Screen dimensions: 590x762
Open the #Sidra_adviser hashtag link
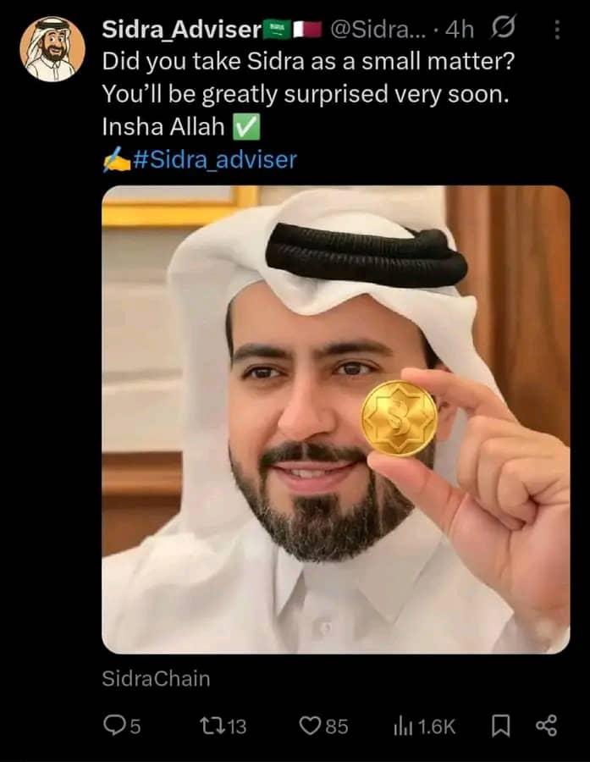coord(214,160)
